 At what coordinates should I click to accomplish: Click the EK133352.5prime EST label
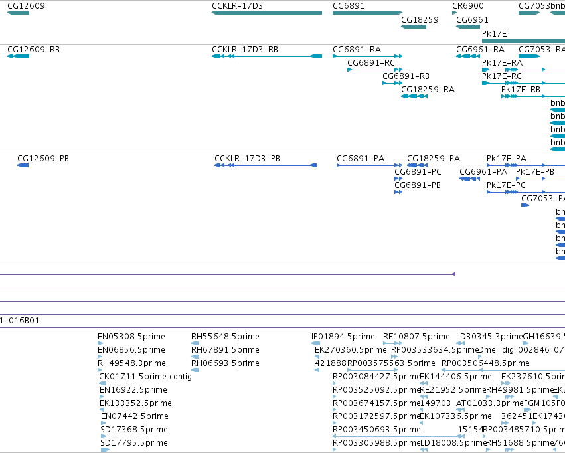click(x=135, y=403)
